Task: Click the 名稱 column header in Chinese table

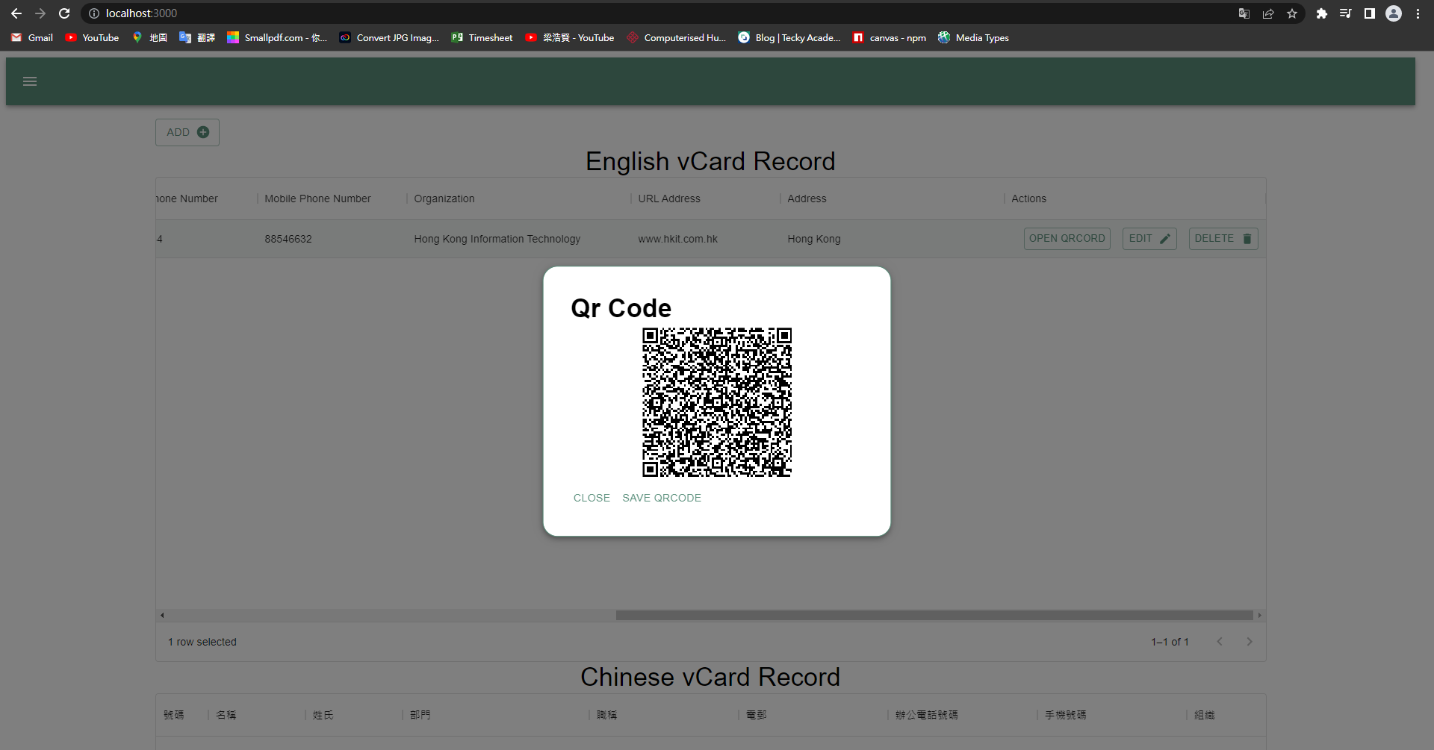Action: tap(226, 715)
